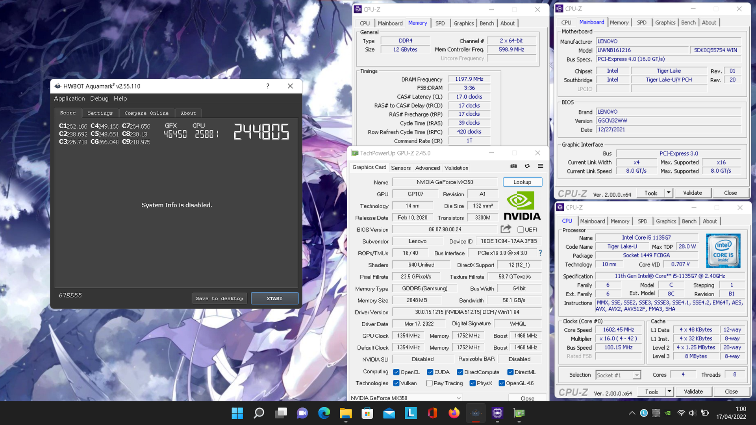Open the Application menu in Aquamark
Screen dimensions: 756x425
[x=69, y=98]
